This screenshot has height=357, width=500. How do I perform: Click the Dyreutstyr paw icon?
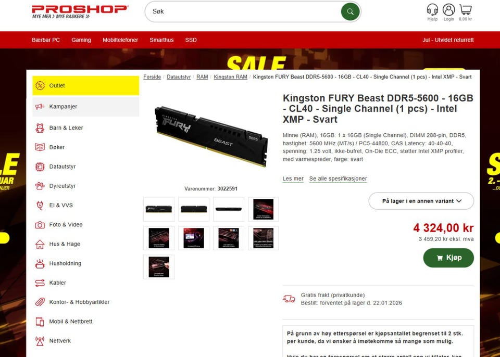pyautogui.click(x=40, y=186)
